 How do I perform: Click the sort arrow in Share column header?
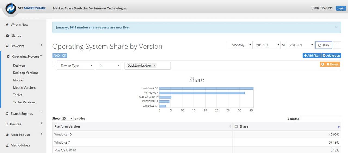(x=338, y=127)
